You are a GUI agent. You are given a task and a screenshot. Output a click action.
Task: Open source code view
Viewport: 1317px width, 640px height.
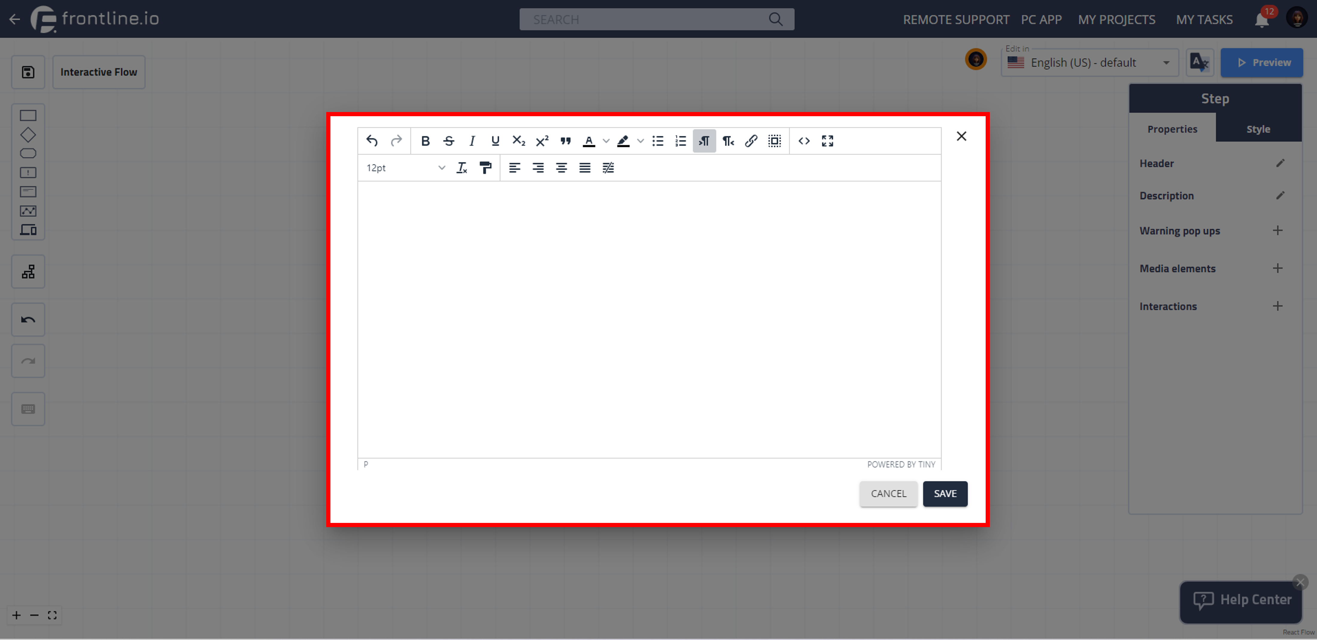pos(804,141)
